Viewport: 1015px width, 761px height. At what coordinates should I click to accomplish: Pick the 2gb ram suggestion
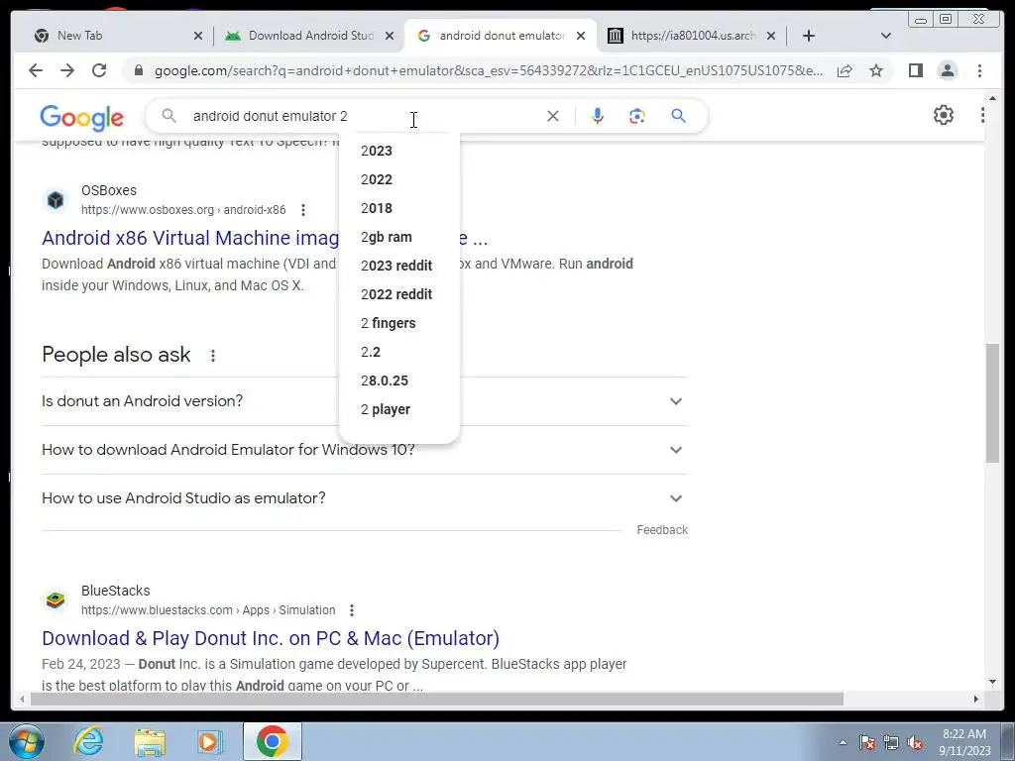click(399, 237)
